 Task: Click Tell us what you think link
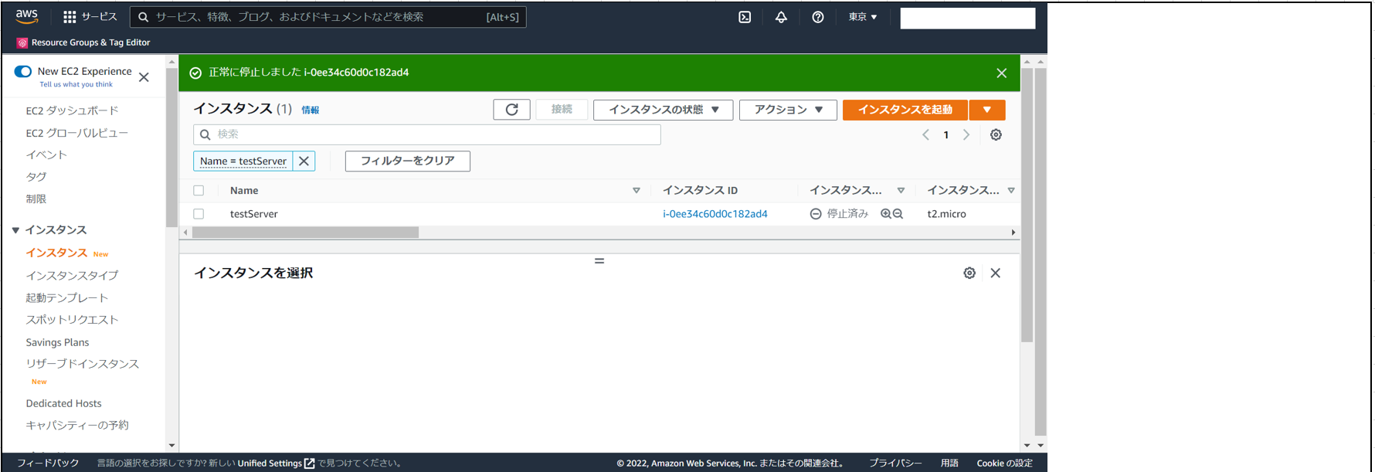pos(76,84)
